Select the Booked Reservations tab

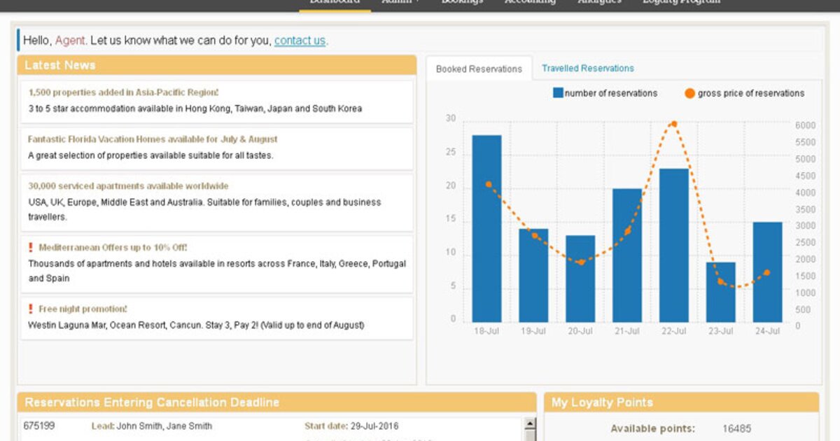pos(479,68)
